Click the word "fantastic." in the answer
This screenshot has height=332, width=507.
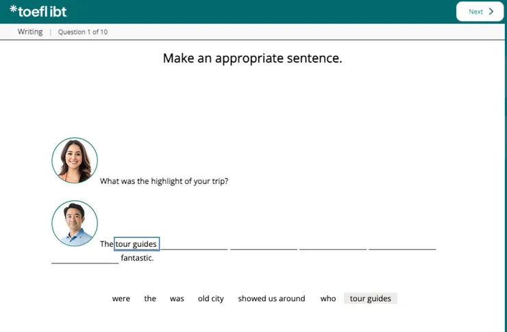(x=137, y=258)
